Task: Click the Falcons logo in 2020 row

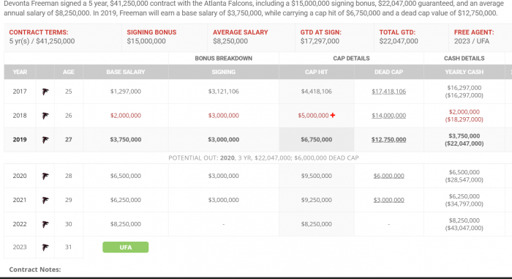Action: coord(45,176)
